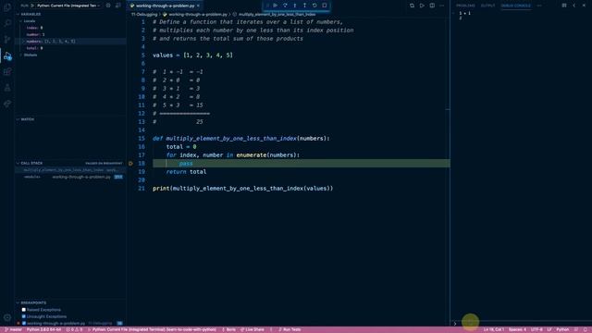Screen dimensions: 592x333
Task: Open the Manage gear at bottom of activity bar
Action: click(7, 317)
